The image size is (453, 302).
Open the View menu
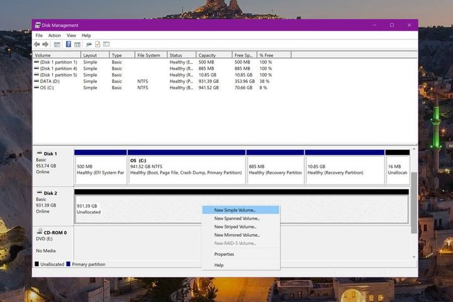point(71,36)
